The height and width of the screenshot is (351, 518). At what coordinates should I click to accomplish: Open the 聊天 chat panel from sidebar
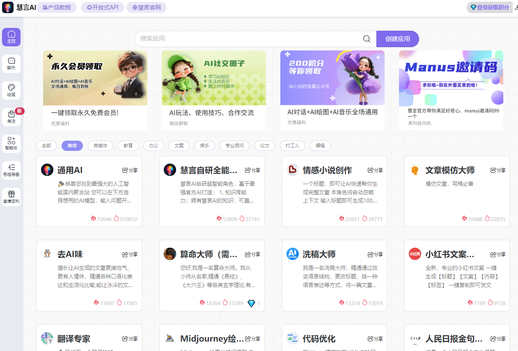click(x=11, y=64)
